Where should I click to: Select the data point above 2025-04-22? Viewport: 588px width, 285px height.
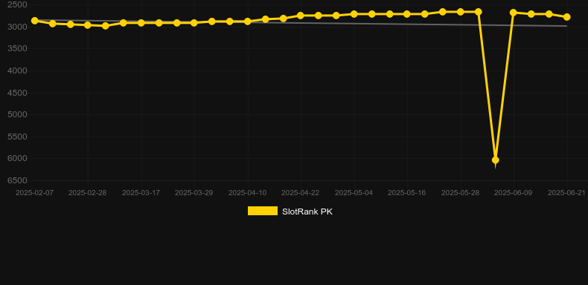point(301,16)
